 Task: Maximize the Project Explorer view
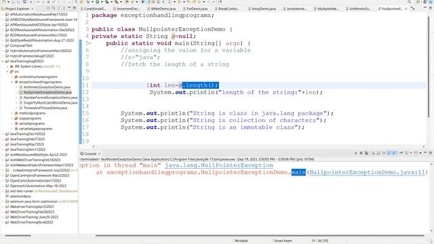click(x=75, y=8)
